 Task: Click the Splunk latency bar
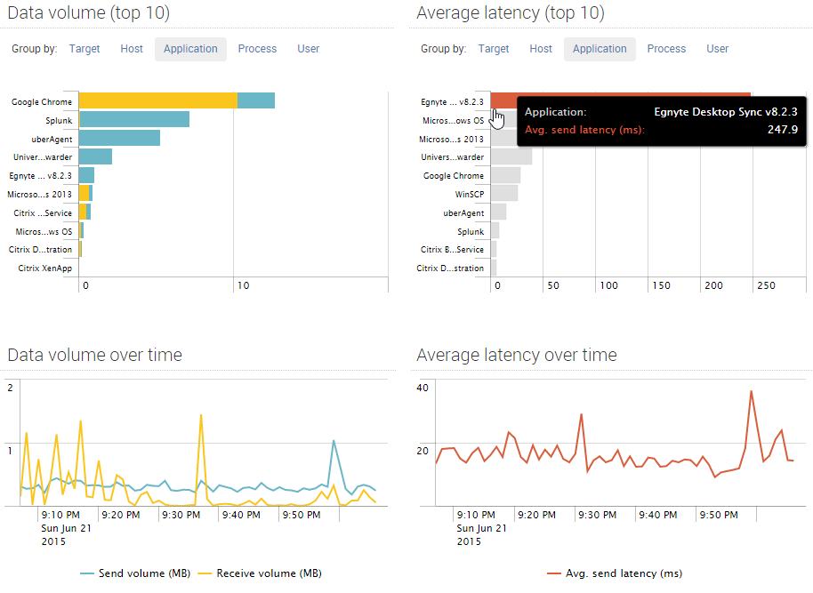[495, 230]
